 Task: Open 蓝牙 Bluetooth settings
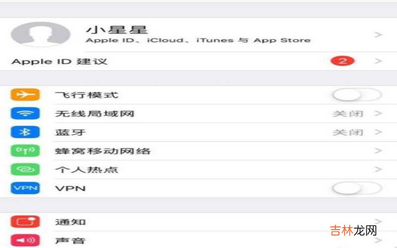70,132
